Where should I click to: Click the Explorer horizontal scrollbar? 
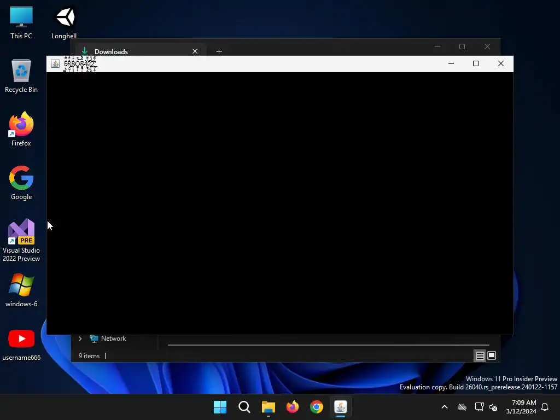click(329, 345)
